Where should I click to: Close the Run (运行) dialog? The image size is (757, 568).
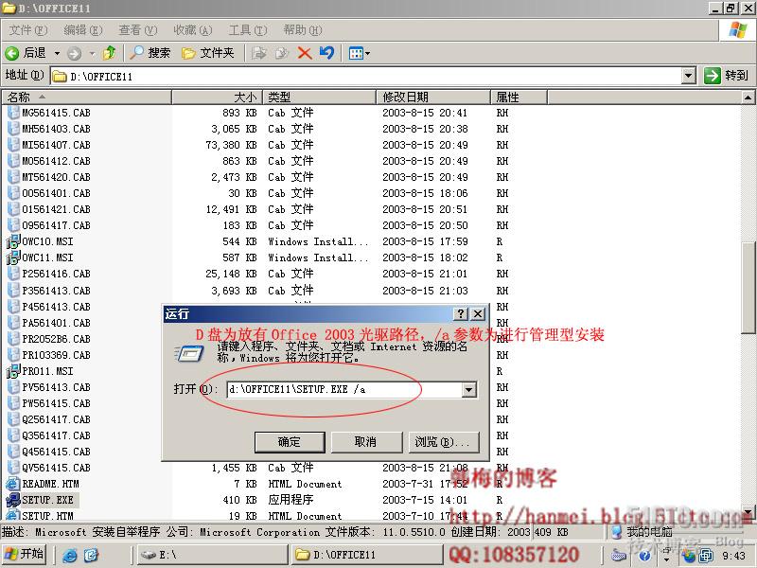coord(478,314)
